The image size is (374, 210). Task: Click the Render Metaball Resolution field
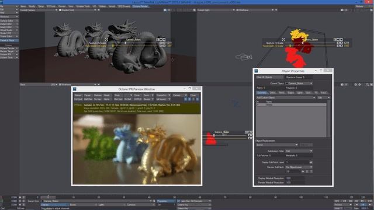point(295,183)
